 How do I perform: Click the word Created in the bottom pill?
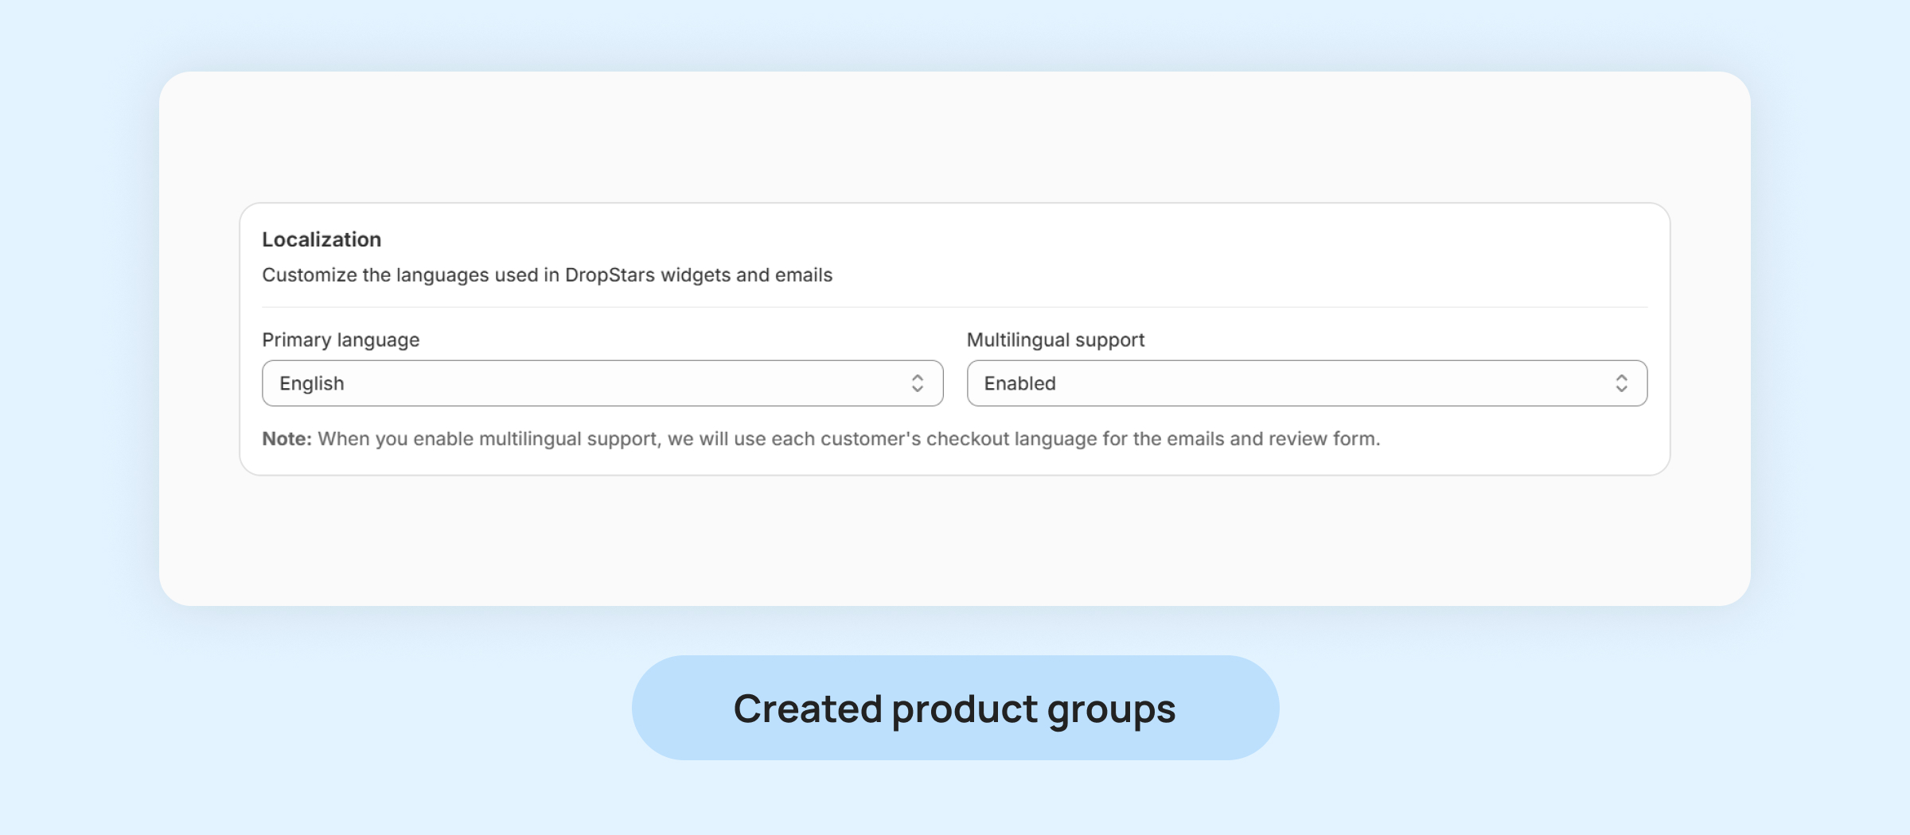(x=807, y=708)
